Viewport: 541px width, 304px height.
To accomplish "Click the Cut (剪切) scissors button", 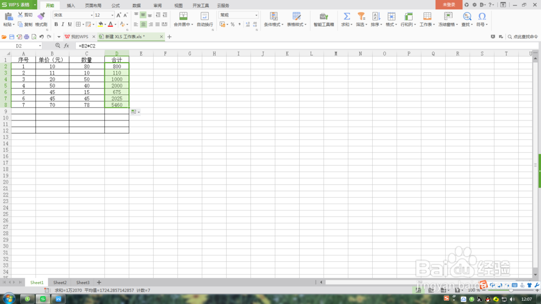I will (25, 15).
